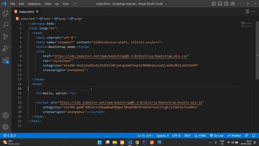The image size is (259, 146).
Task: Open weather widget Partly sunny
Action: [11, 142]
